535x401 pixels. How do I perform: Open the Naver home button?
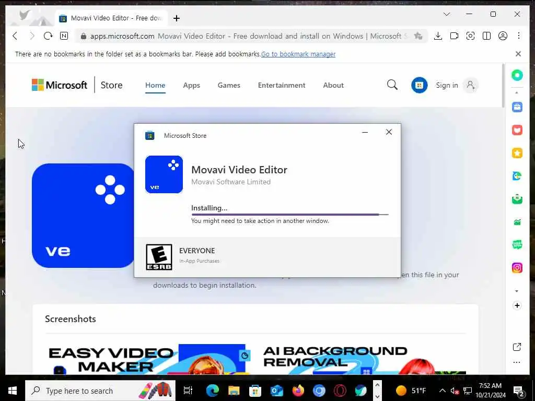(64, 36)
